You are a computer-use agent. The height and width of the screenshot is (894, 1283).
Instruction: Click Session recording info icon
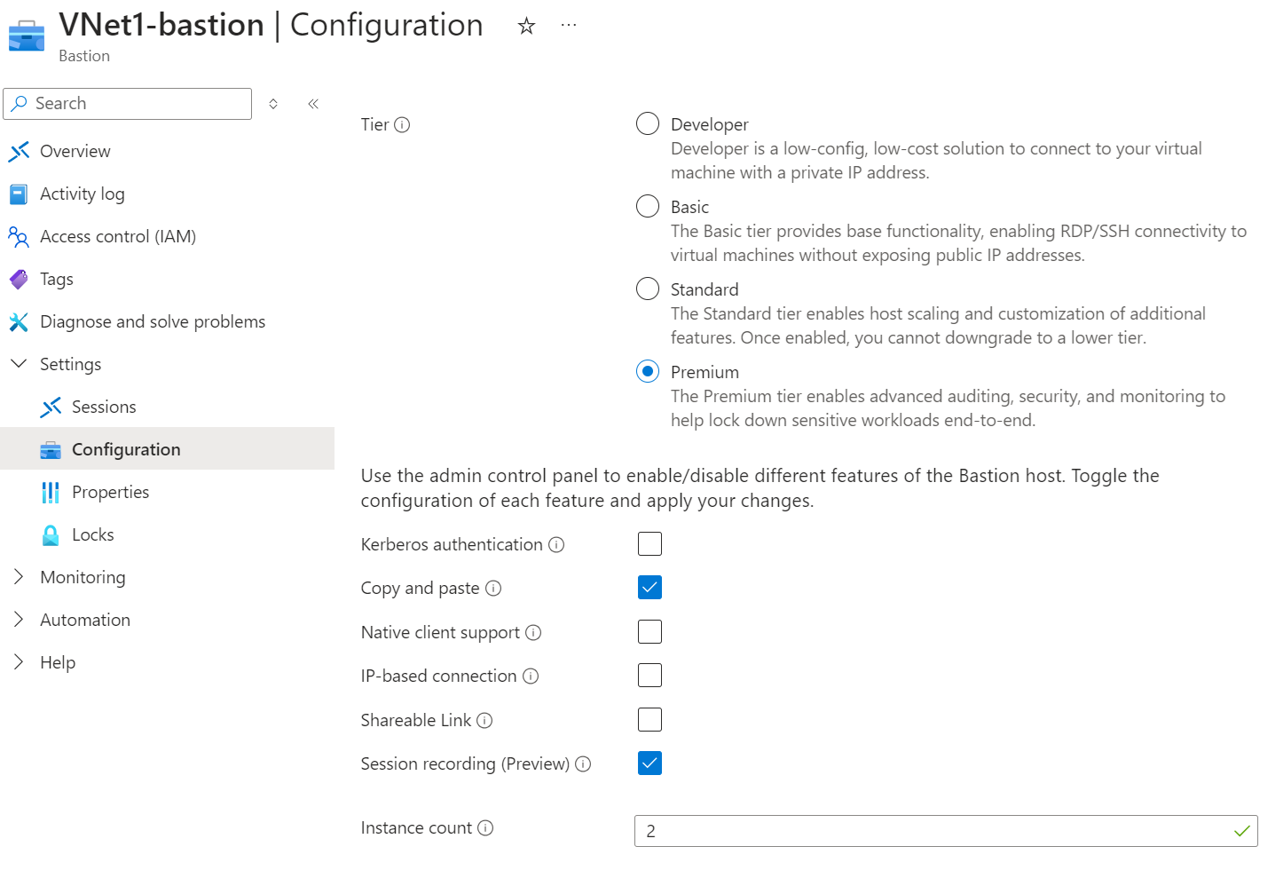(583, 764)
